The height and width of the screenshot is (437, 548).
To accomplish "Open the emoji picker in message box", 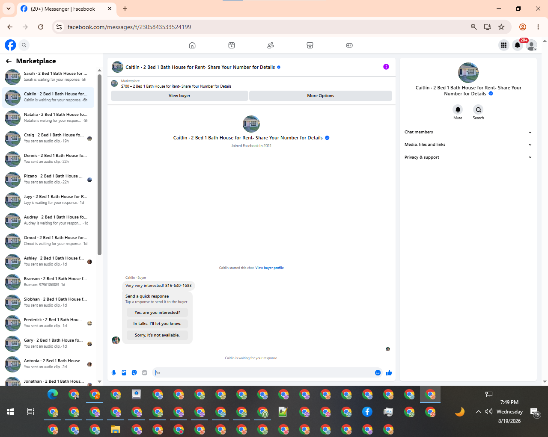I will coord(378,373).
